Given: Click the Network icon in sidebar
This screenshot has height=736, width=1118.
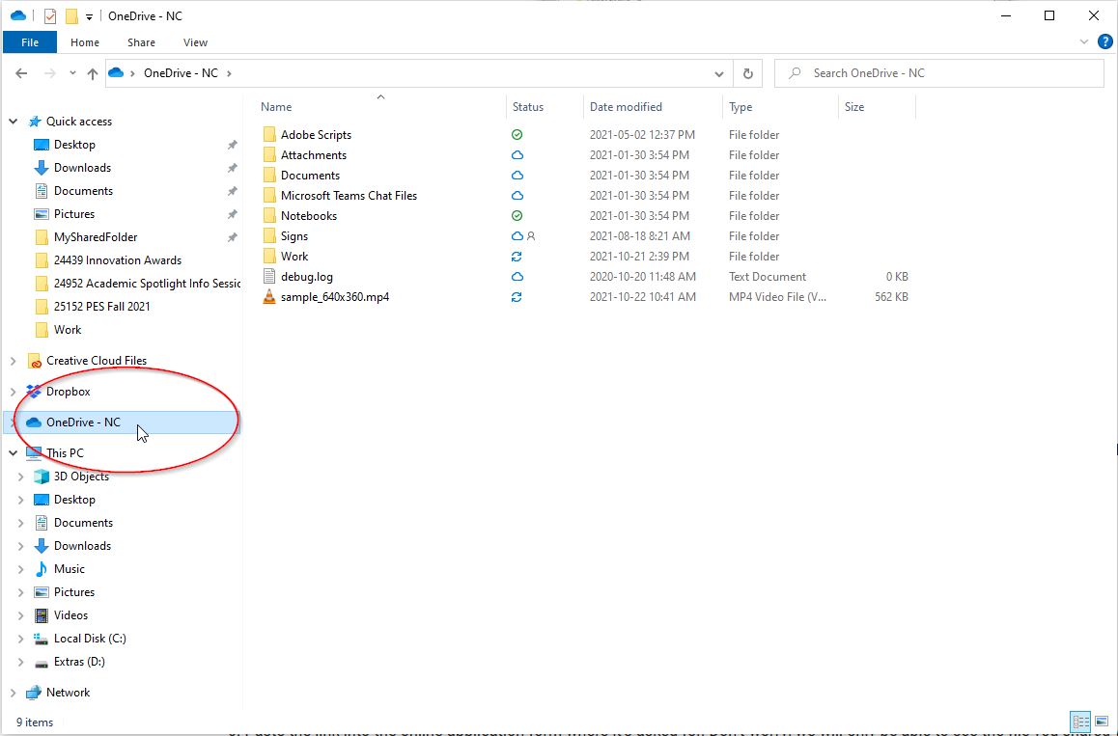Looking at the screenshot, I should [34, 693].
